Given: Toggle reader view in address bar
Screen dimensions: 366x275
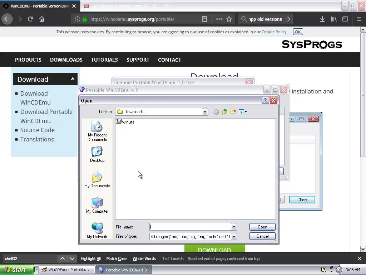Looking at the screenshot, I should point(204,19).
